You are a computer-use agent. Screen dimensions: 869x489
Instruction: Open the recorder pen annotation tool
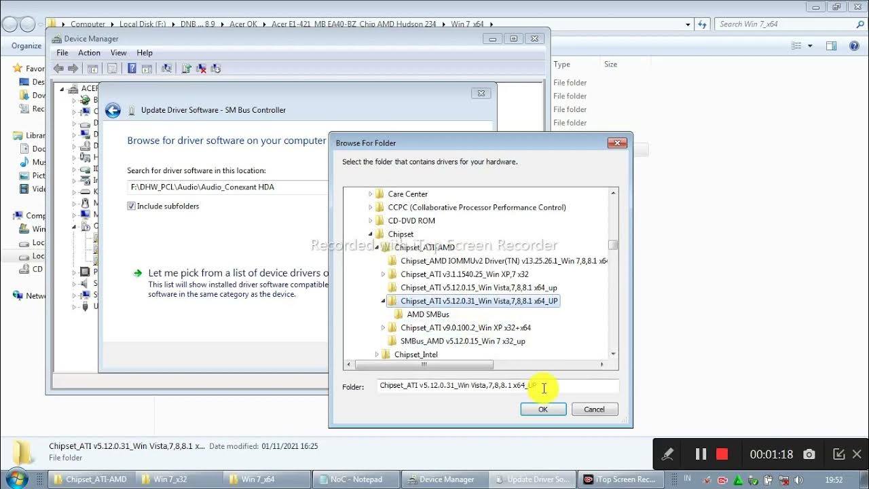pos(668,454)
